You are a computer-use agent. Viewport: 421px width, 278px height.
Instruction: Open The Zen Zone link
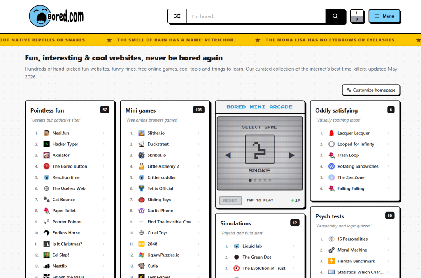point(351,177)
